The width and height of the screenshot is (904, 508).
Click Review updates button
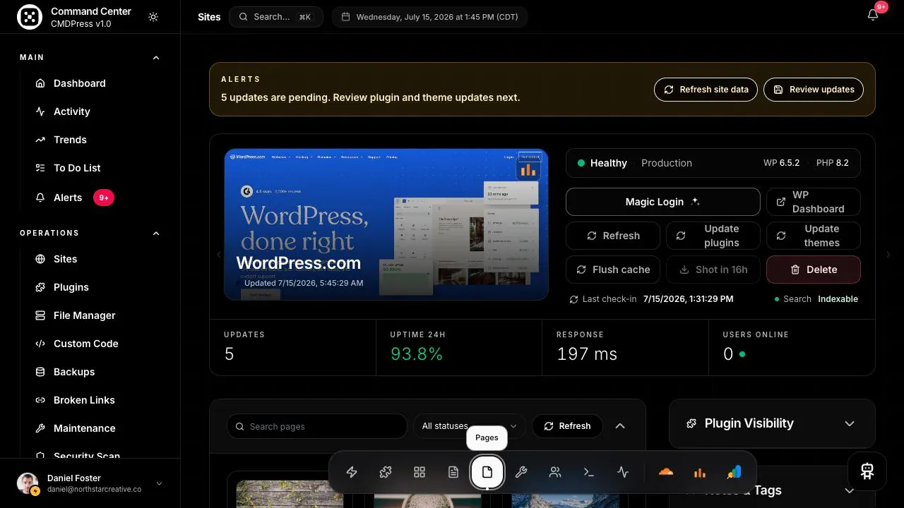coord(814,90)
